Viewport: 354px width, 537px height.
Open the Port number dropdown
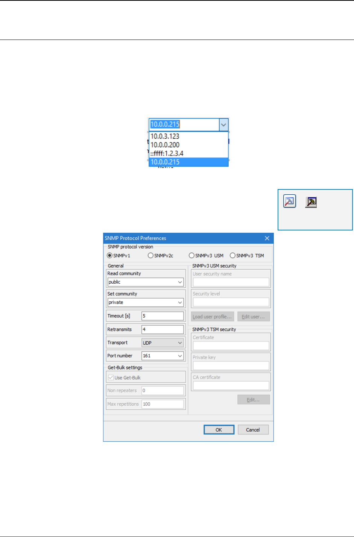(180, 356)
